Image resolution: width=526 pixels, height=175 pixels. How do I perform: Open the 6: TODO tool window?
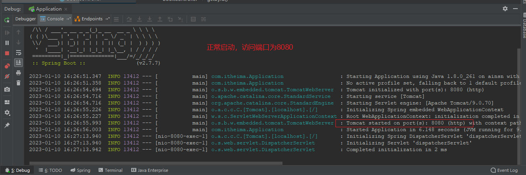click(x=50, y=170)
